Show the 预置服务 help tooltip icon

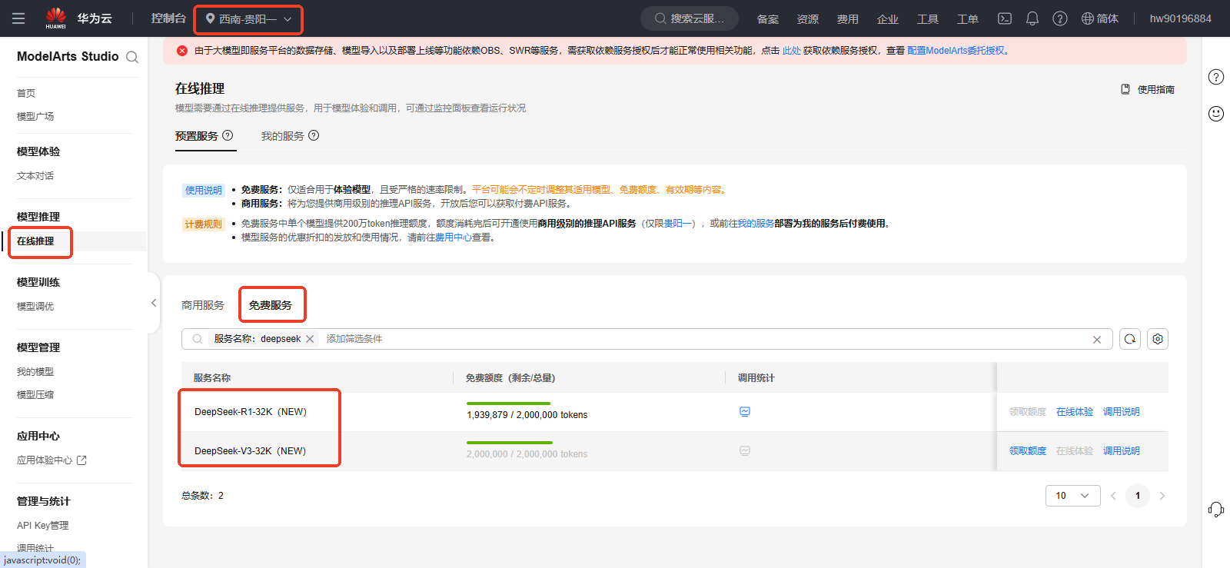point(228,135)
